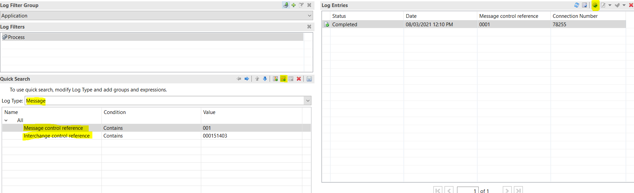Viewport: 634px width, 193px height.
Task: Click the page number input field
Action: (468, 190)
